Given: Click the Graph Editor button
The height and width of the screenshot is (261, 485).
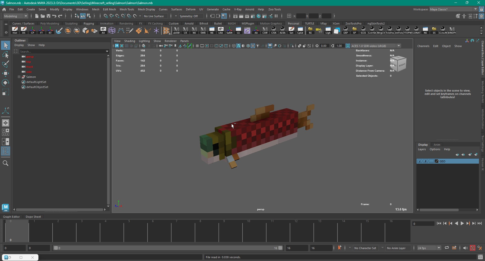Looking at the screenshot, I should click(11, 217).
